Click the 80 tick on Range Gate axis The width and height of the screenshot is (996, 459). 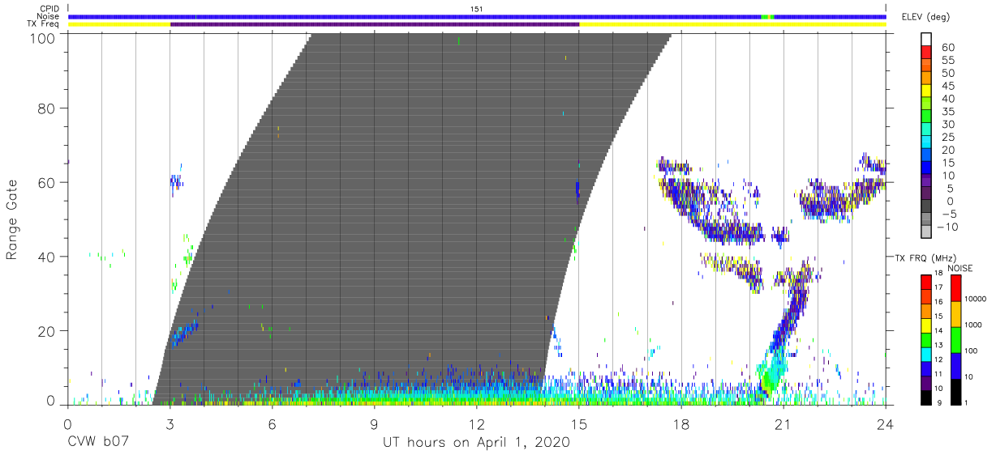pos(46,108)
